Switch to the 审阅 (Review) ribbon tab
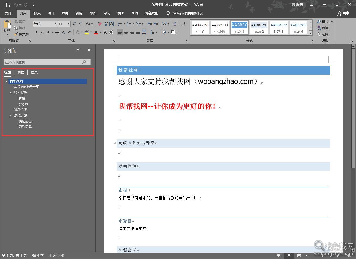Viewport: 356px width, 259px height. [x=107, y=13]
